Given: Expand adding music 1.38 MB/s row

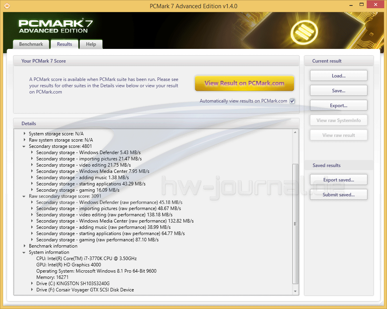Looking at the screenshot, I should [32, 177].
